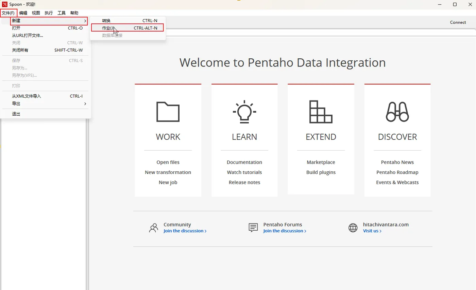Click the Community person icon

(154, 228)
